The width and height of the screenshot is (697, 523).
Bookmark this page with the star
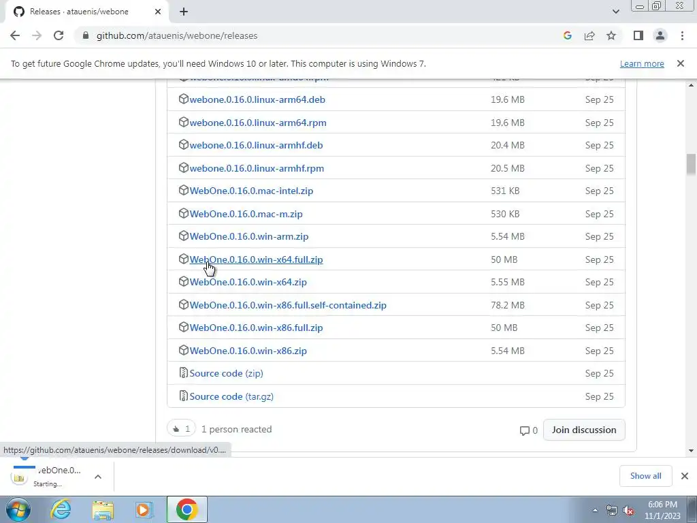coord(611,35)
